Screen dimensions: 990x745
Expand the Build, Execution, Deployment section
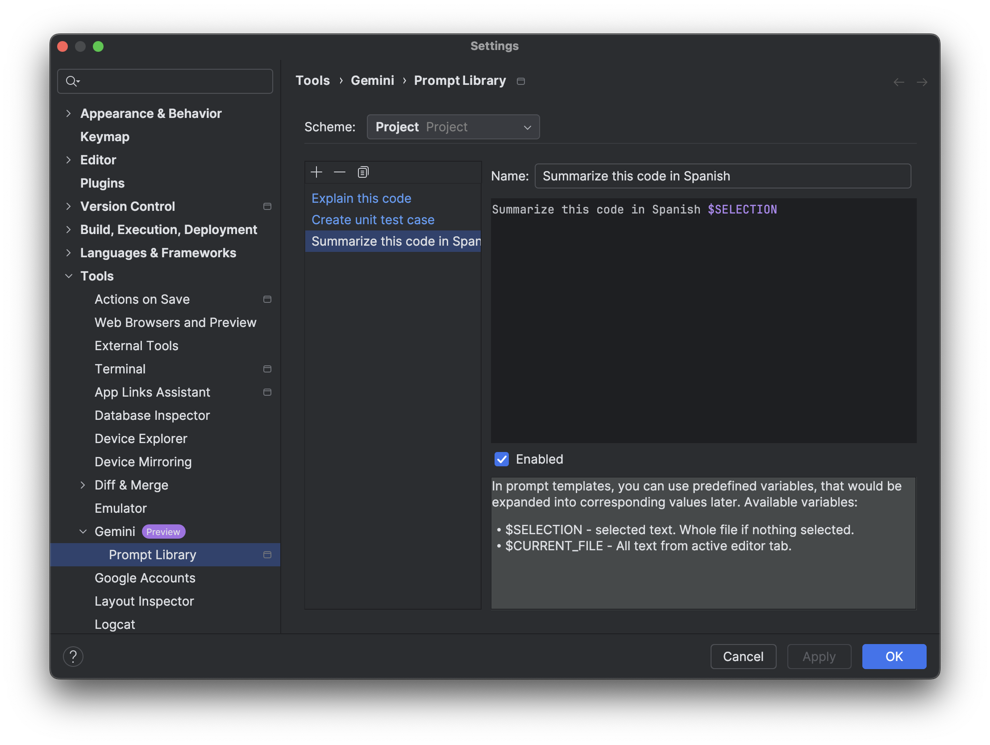coord(70,229)
